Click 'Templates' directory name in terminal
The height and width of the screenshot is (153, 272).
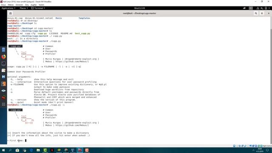tap(84, 18)
